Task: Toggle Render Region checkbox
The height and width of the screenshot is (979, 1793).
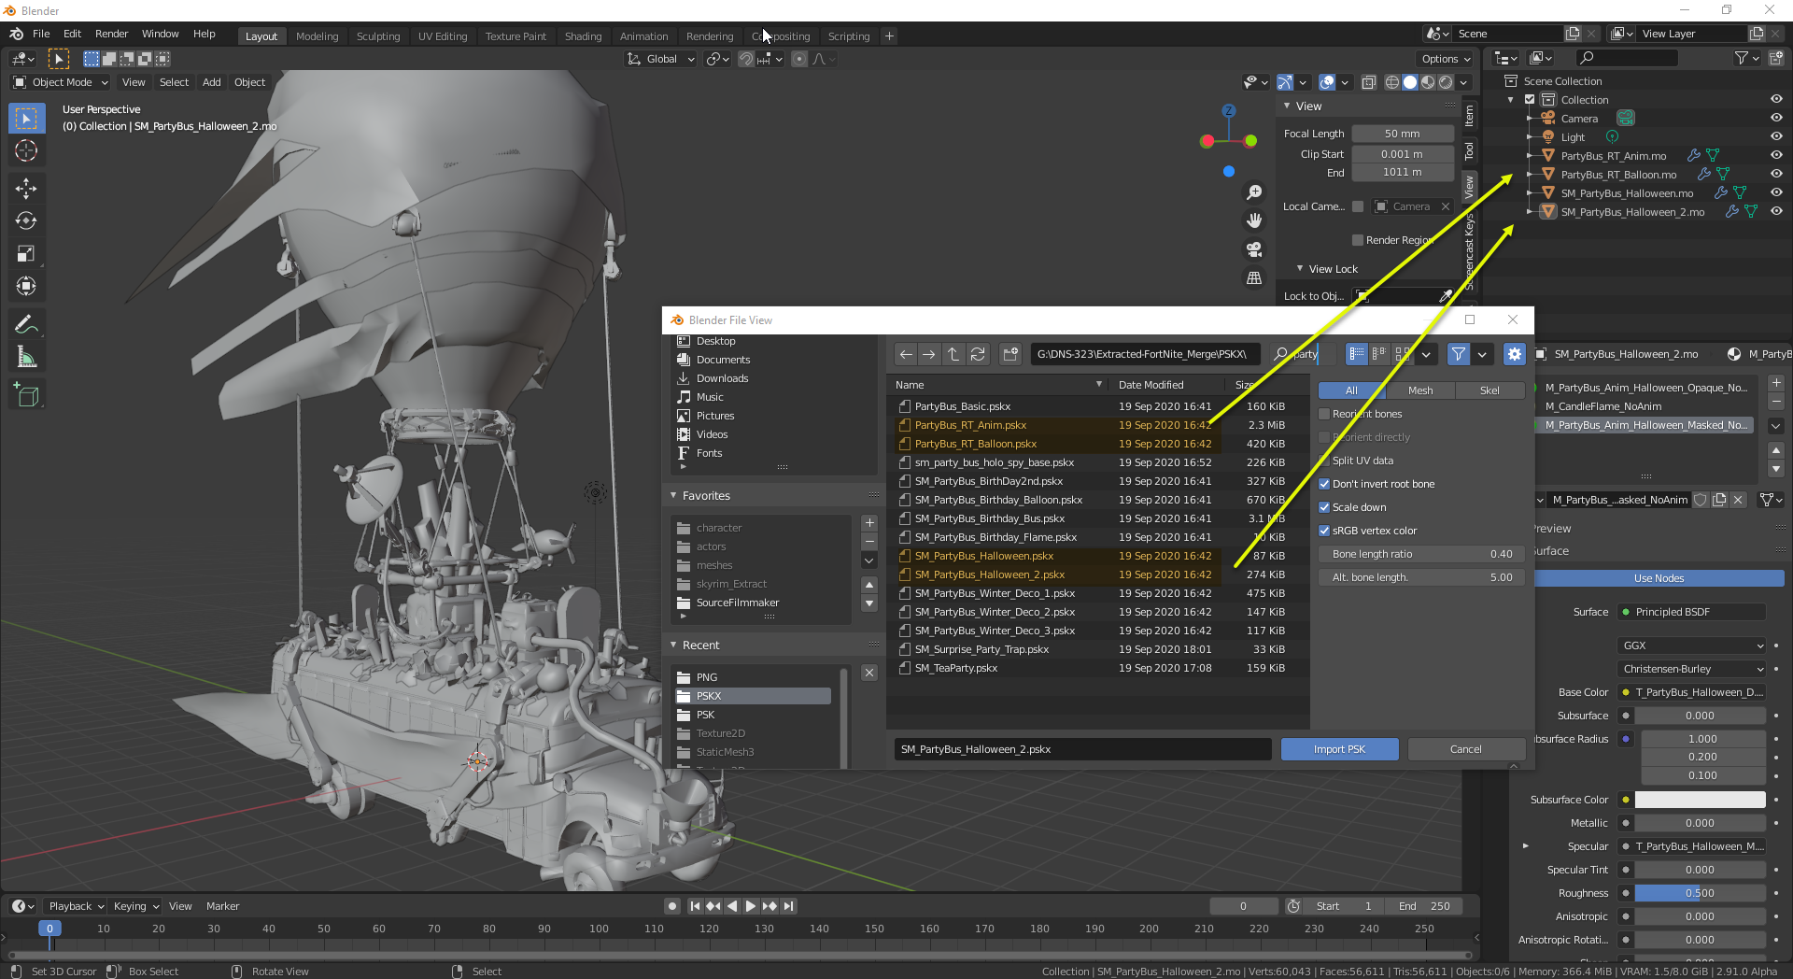Action: 1358,240
